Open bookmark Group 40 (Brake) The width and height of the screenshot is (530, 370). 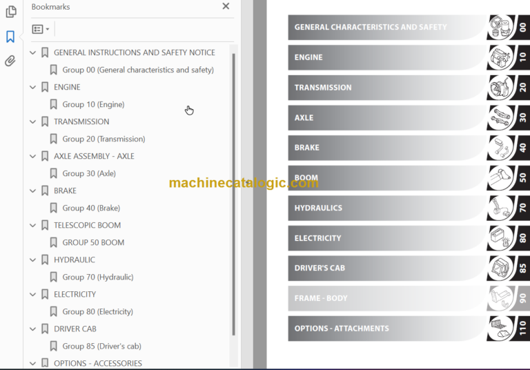[x=91, y=208]
